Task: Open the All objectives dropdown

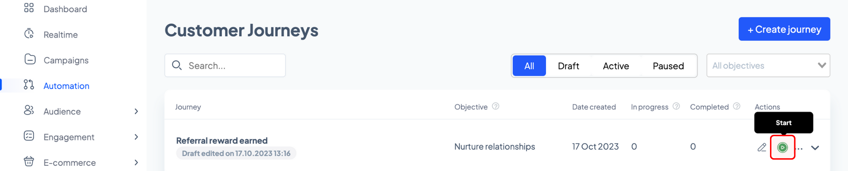Action: tap(768, 65)
